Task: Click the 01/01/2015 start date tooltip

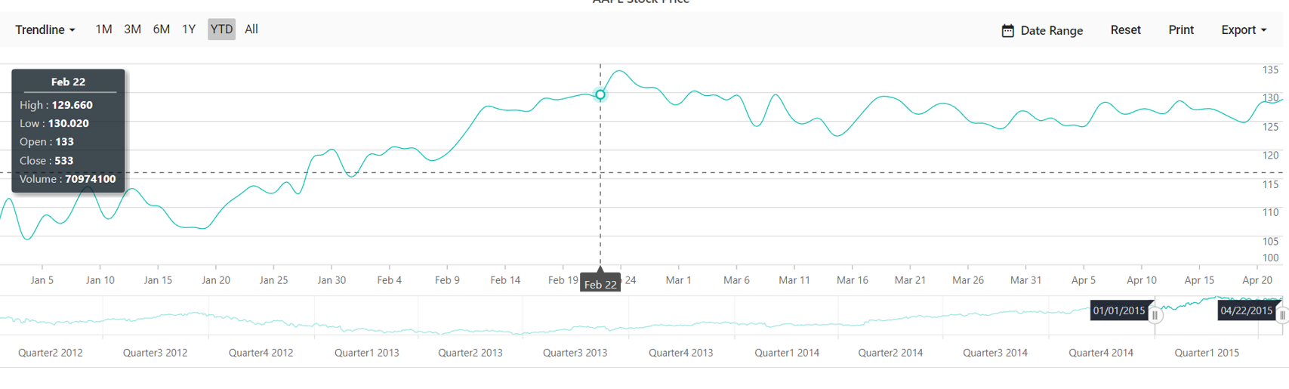Action: pyautogui.click(x=1119, y=310)
